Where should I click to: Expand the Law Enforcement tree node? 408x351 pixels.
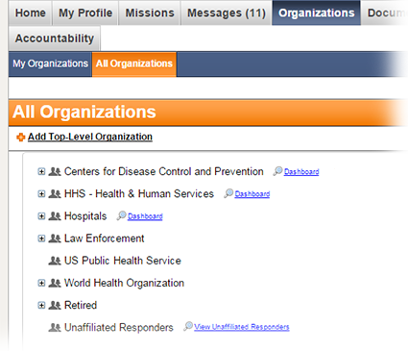pos(41,238)
